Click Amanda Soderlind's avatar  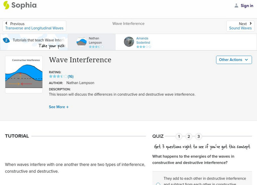coord(129,42)
